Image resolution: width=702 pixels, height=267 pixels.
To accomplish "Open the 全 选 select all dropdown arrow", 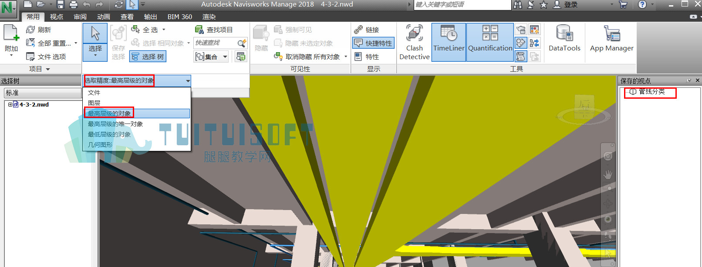I will tap(164, 30).
